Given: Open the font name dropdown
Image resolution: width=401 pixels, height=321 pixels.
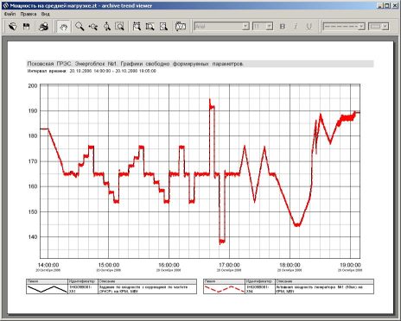Looking at the screenshot, I should pos(245,27).
